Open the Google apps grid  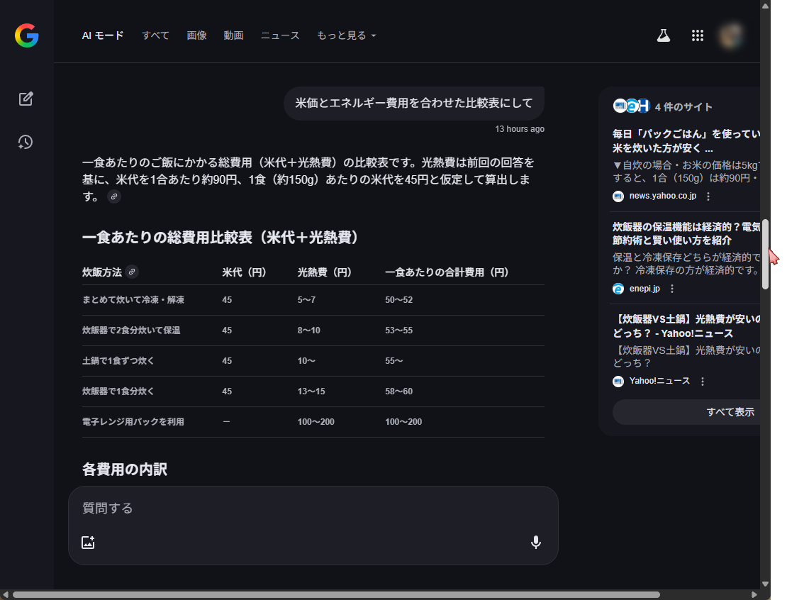coord(697,35)
